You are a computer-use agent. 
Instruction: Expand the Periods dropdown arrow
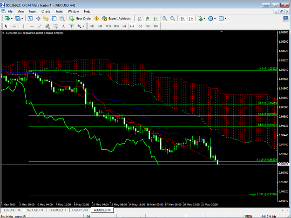click(215, 19)
